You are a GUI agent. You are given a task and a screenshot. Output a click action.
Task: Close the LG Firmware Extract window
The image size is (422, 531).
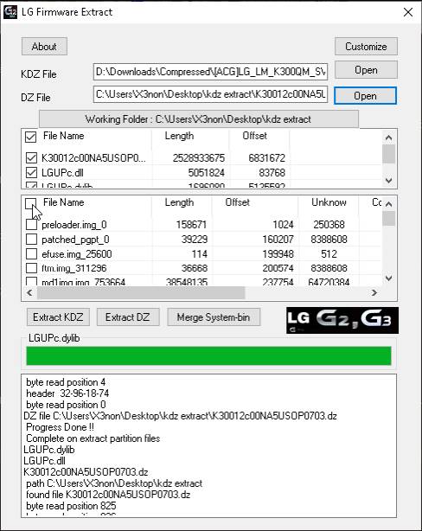click(408, 12)
